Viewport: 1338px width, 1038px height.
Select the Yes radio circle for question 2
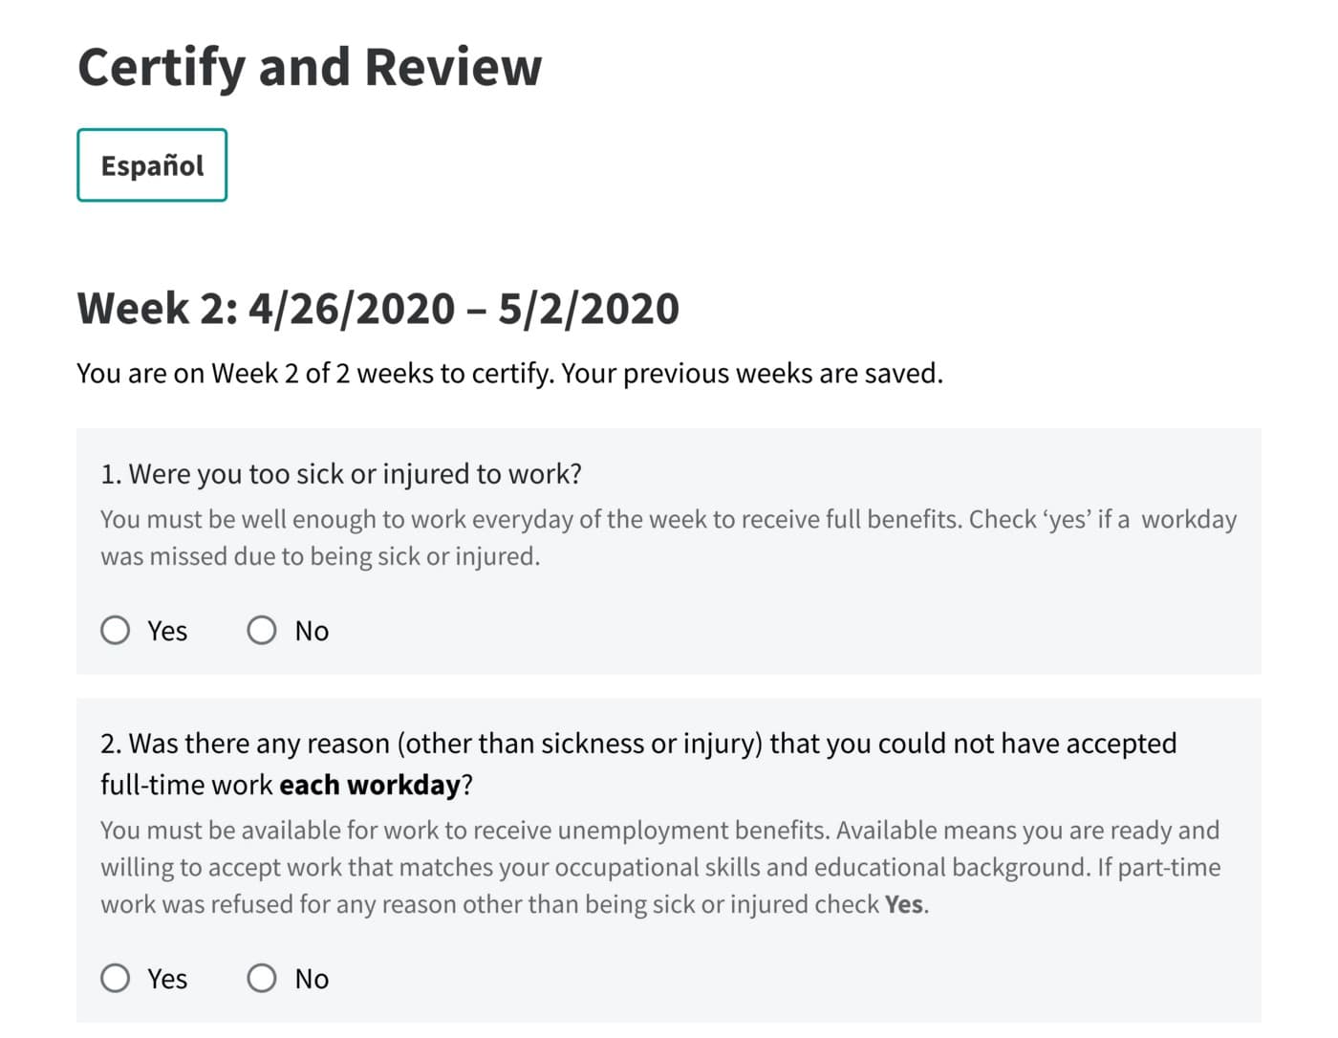tap(116, 979)
